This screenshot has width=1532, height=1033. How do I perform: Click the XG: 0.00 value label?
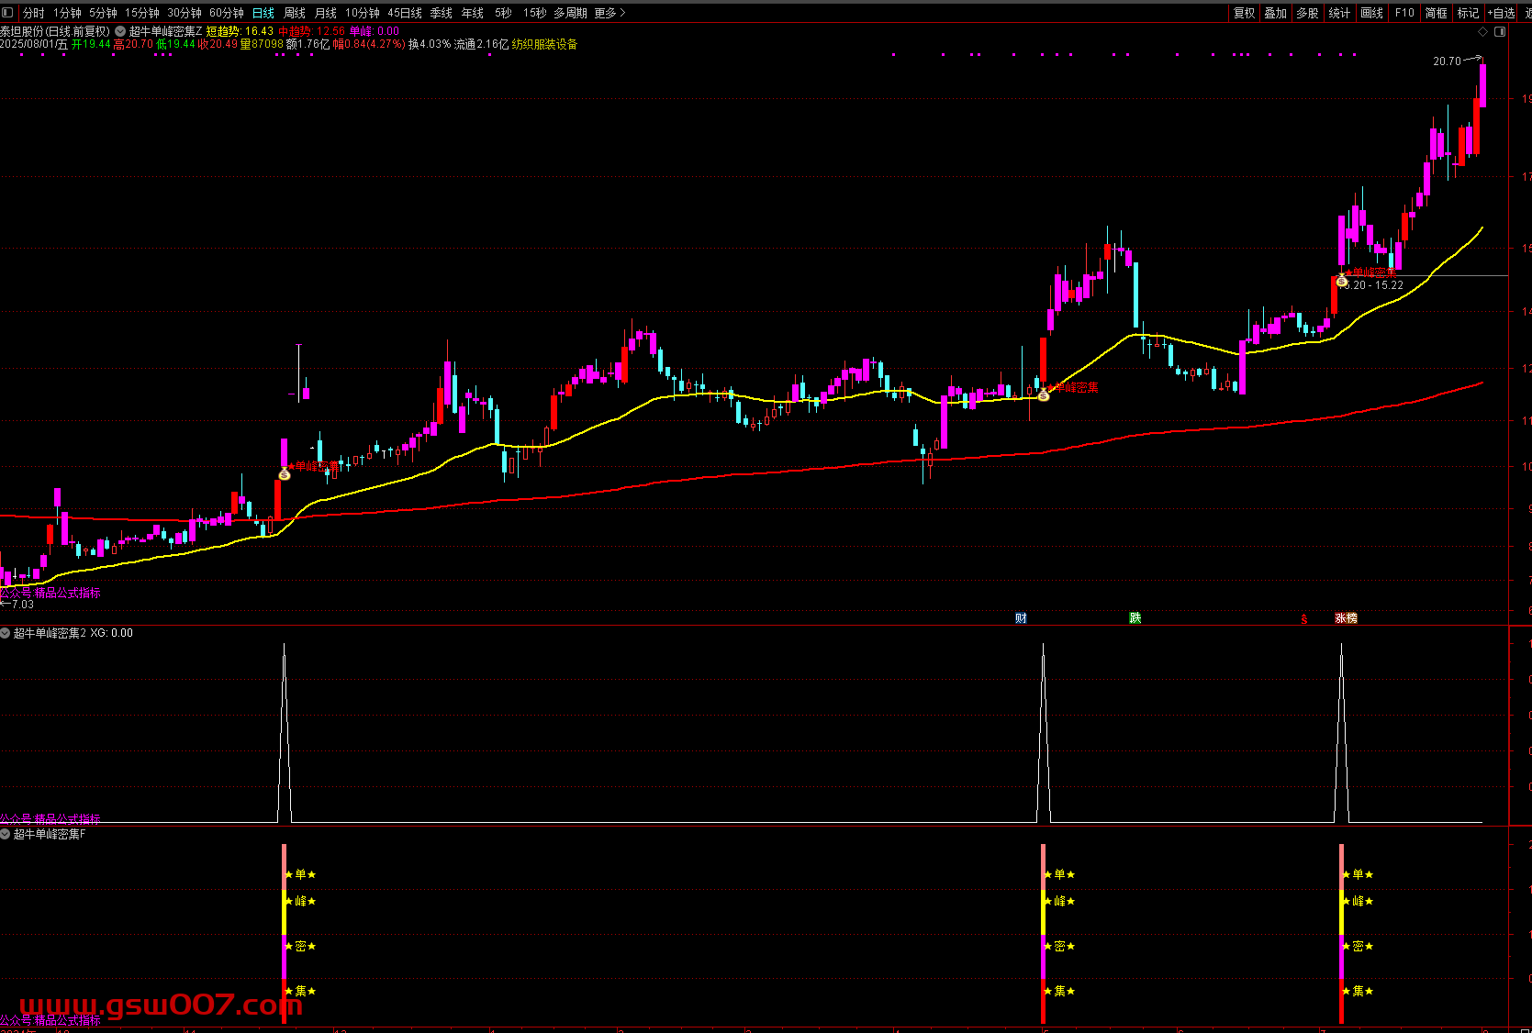111,633
